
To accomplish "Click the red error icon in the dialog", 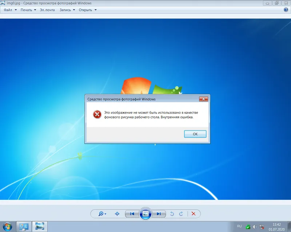I will tap(97, 115).
